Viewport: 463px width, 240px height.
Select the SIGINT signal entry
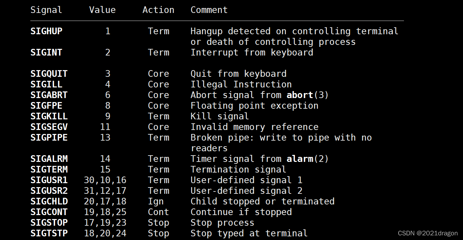pyautogui.click(x=46, y=53)
